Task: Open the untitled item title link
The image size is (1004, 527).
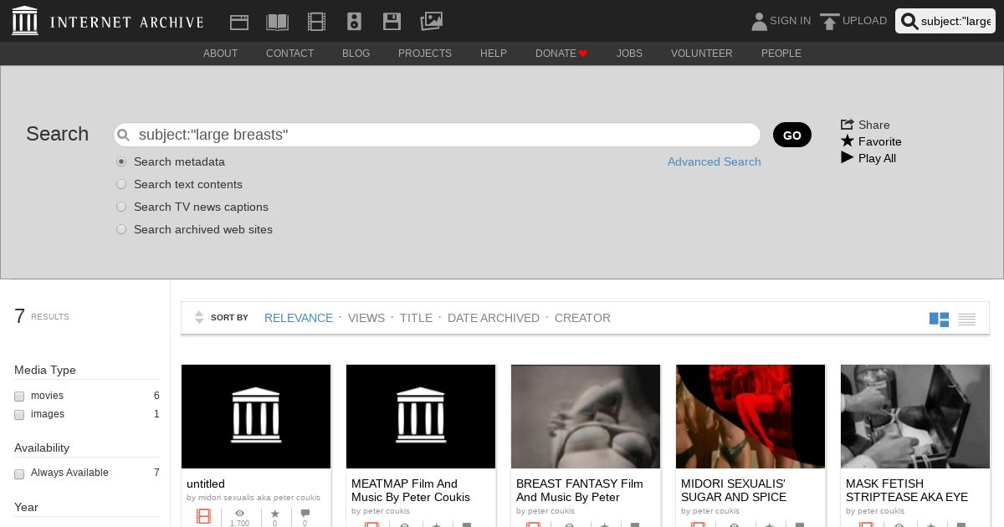Action: [x=206, y=484]
